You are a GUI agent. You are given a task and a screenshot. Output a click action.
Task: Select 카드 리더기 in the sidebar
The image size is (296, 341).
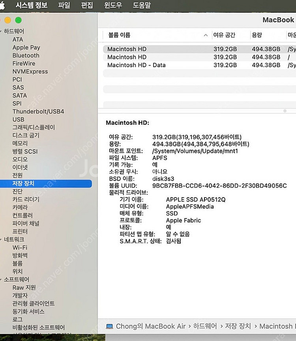point(26,200)
